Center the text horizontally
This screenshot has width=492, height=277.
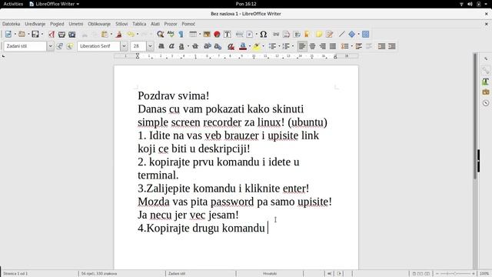[312, 46]
